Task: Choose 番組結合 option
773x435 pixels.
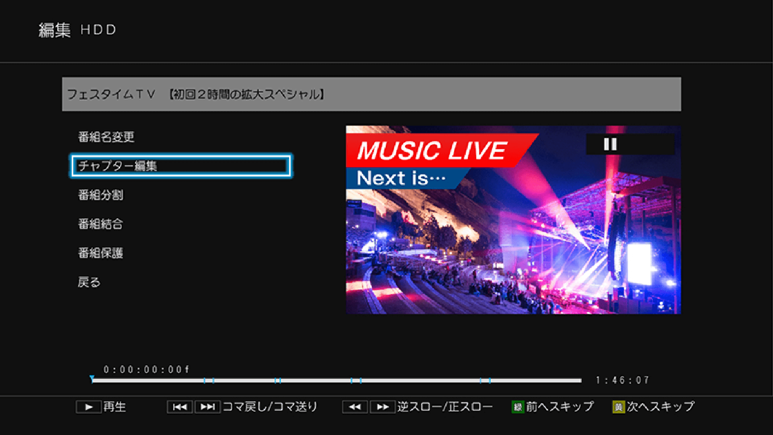Action: tap(101, 224)
